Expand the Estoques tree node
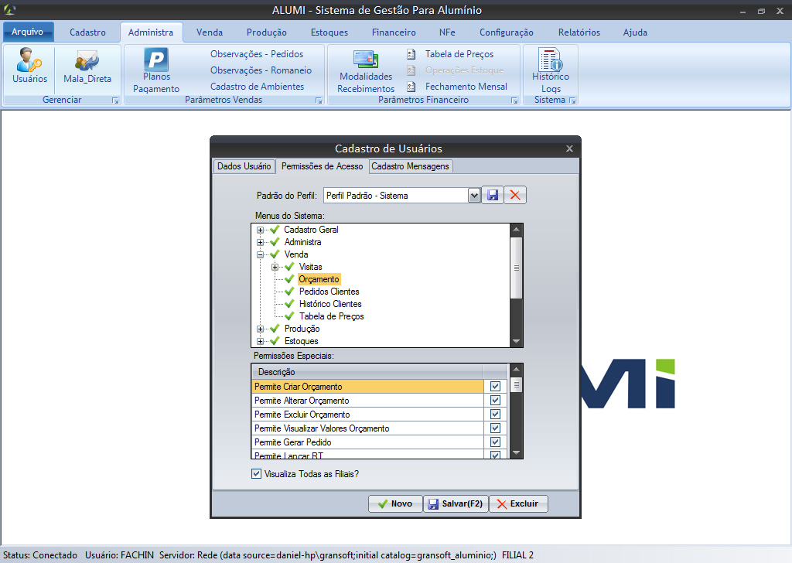Screen dimensions: 792x563 260,341
